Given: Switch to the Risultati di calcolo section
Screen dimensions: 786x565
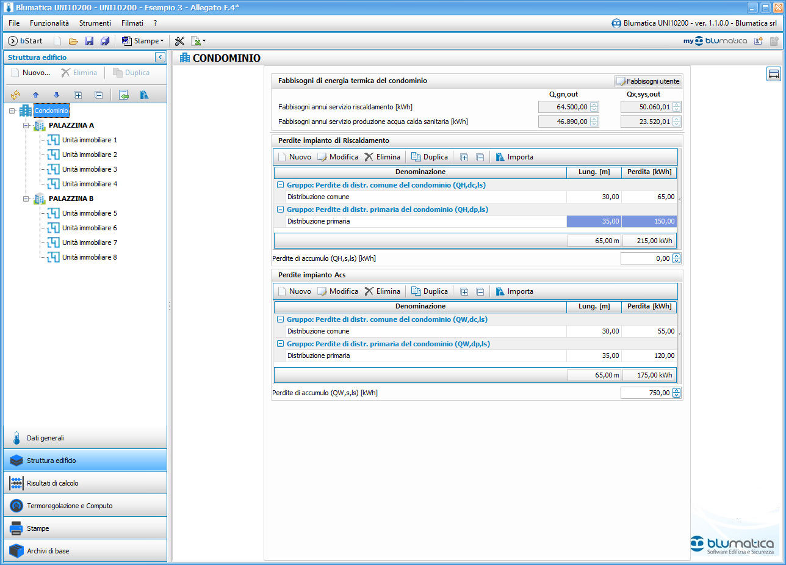Looking at the screenshot, I should (85, 483).
